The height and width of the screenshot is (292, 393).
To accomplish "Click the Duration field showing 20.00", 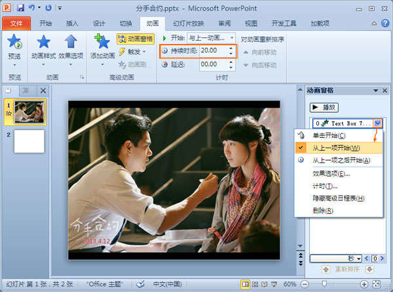I will (x=214, y=51).
